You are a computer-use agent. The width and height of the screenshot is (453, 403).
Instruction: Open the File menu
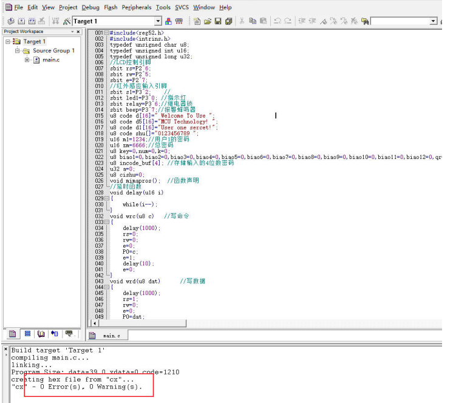click(18, 7)
